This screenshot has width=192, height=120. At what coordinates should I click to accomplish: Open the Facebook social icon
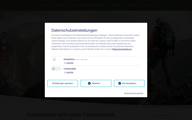(4, 35)
